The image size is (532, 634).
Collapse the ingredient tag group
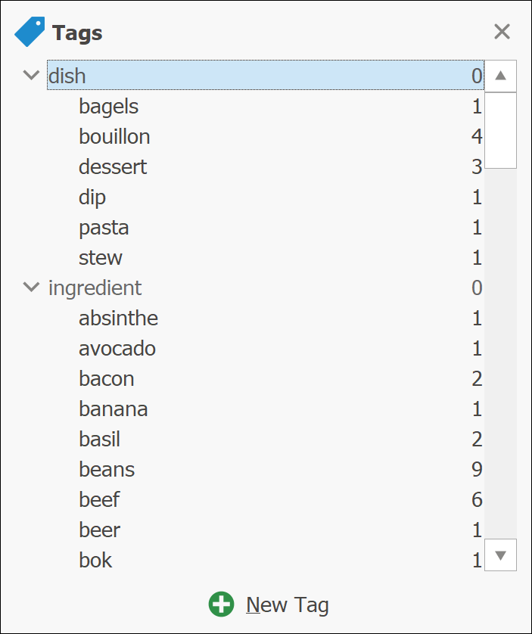31,287
